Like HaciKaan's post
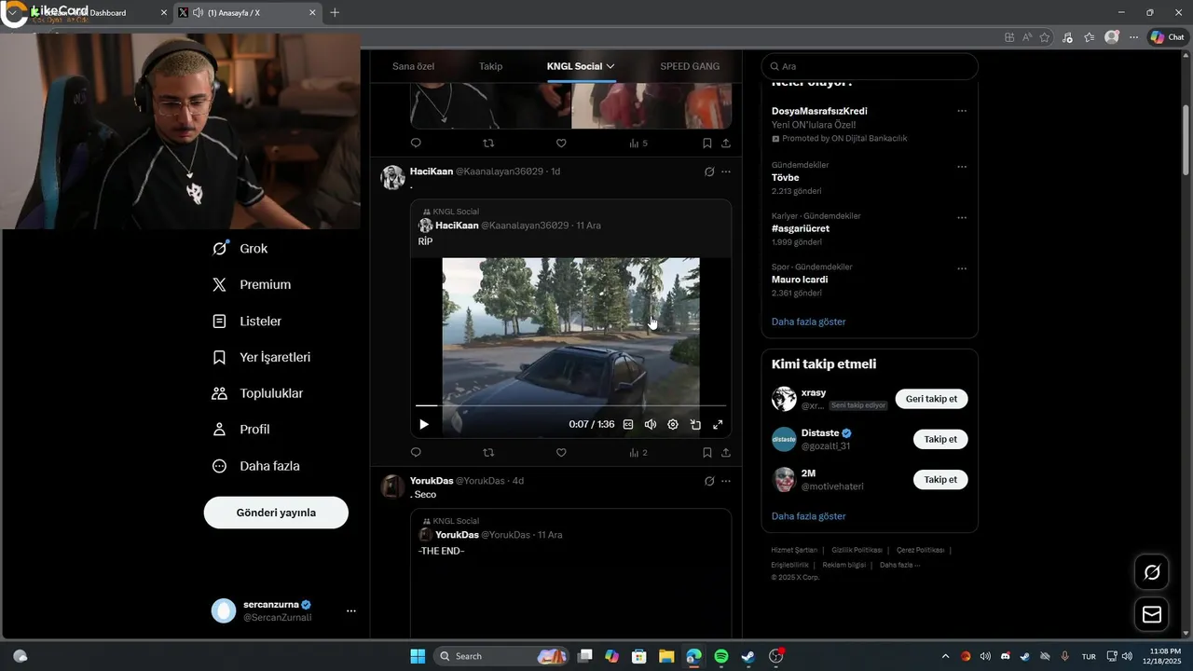Screen dimensions: 1193x671 (561, 453)
